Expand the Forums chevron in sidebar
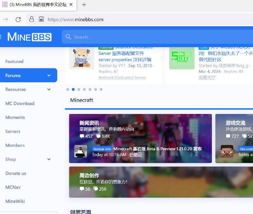The width and height of the screenshot is (253, 214). 49,75
